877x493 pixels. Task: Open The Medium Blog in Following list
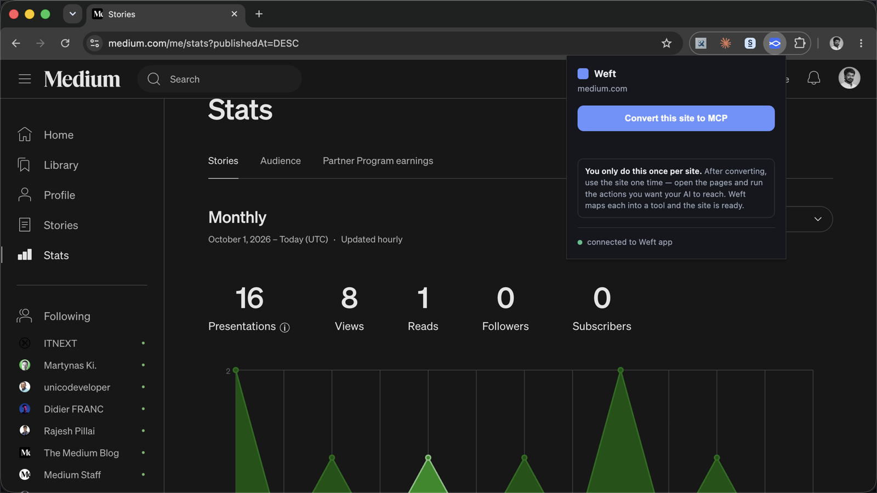(x=82, y=453)
